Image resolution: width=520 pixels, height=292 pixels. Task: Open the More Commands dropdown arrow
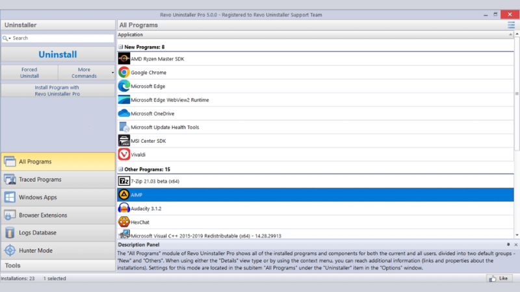(112, 73)
